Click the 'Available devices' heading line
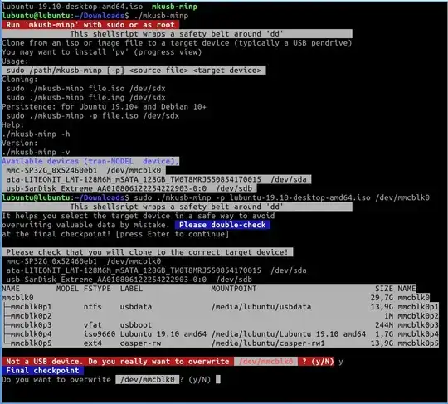Viewport: 448px width, 404px height. pyautogui.click(x=90, y=161)
